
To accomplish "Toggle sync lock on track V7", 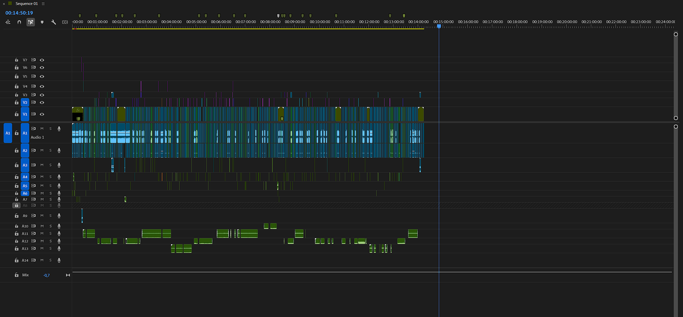I will (34, 60).
